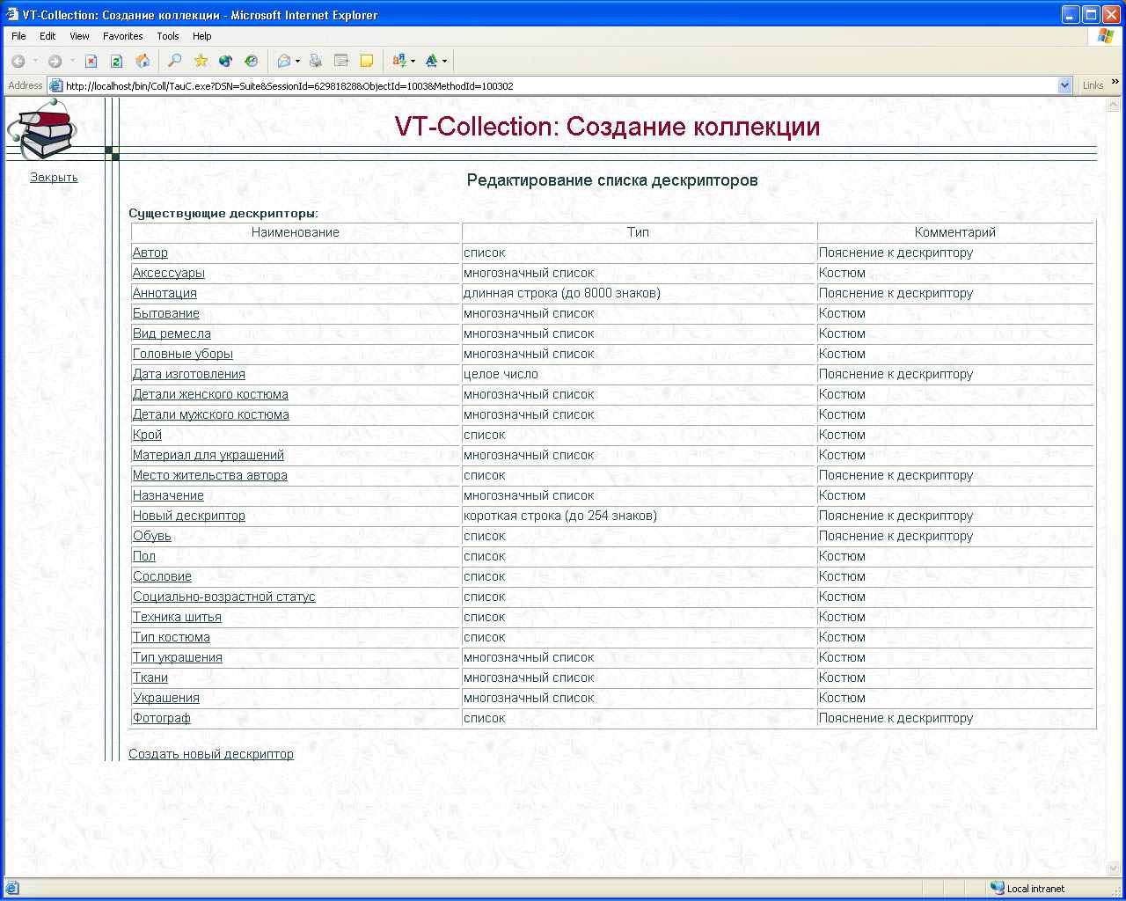
Task: Open the Favorites star icon
Action: (x=201, y=61)
